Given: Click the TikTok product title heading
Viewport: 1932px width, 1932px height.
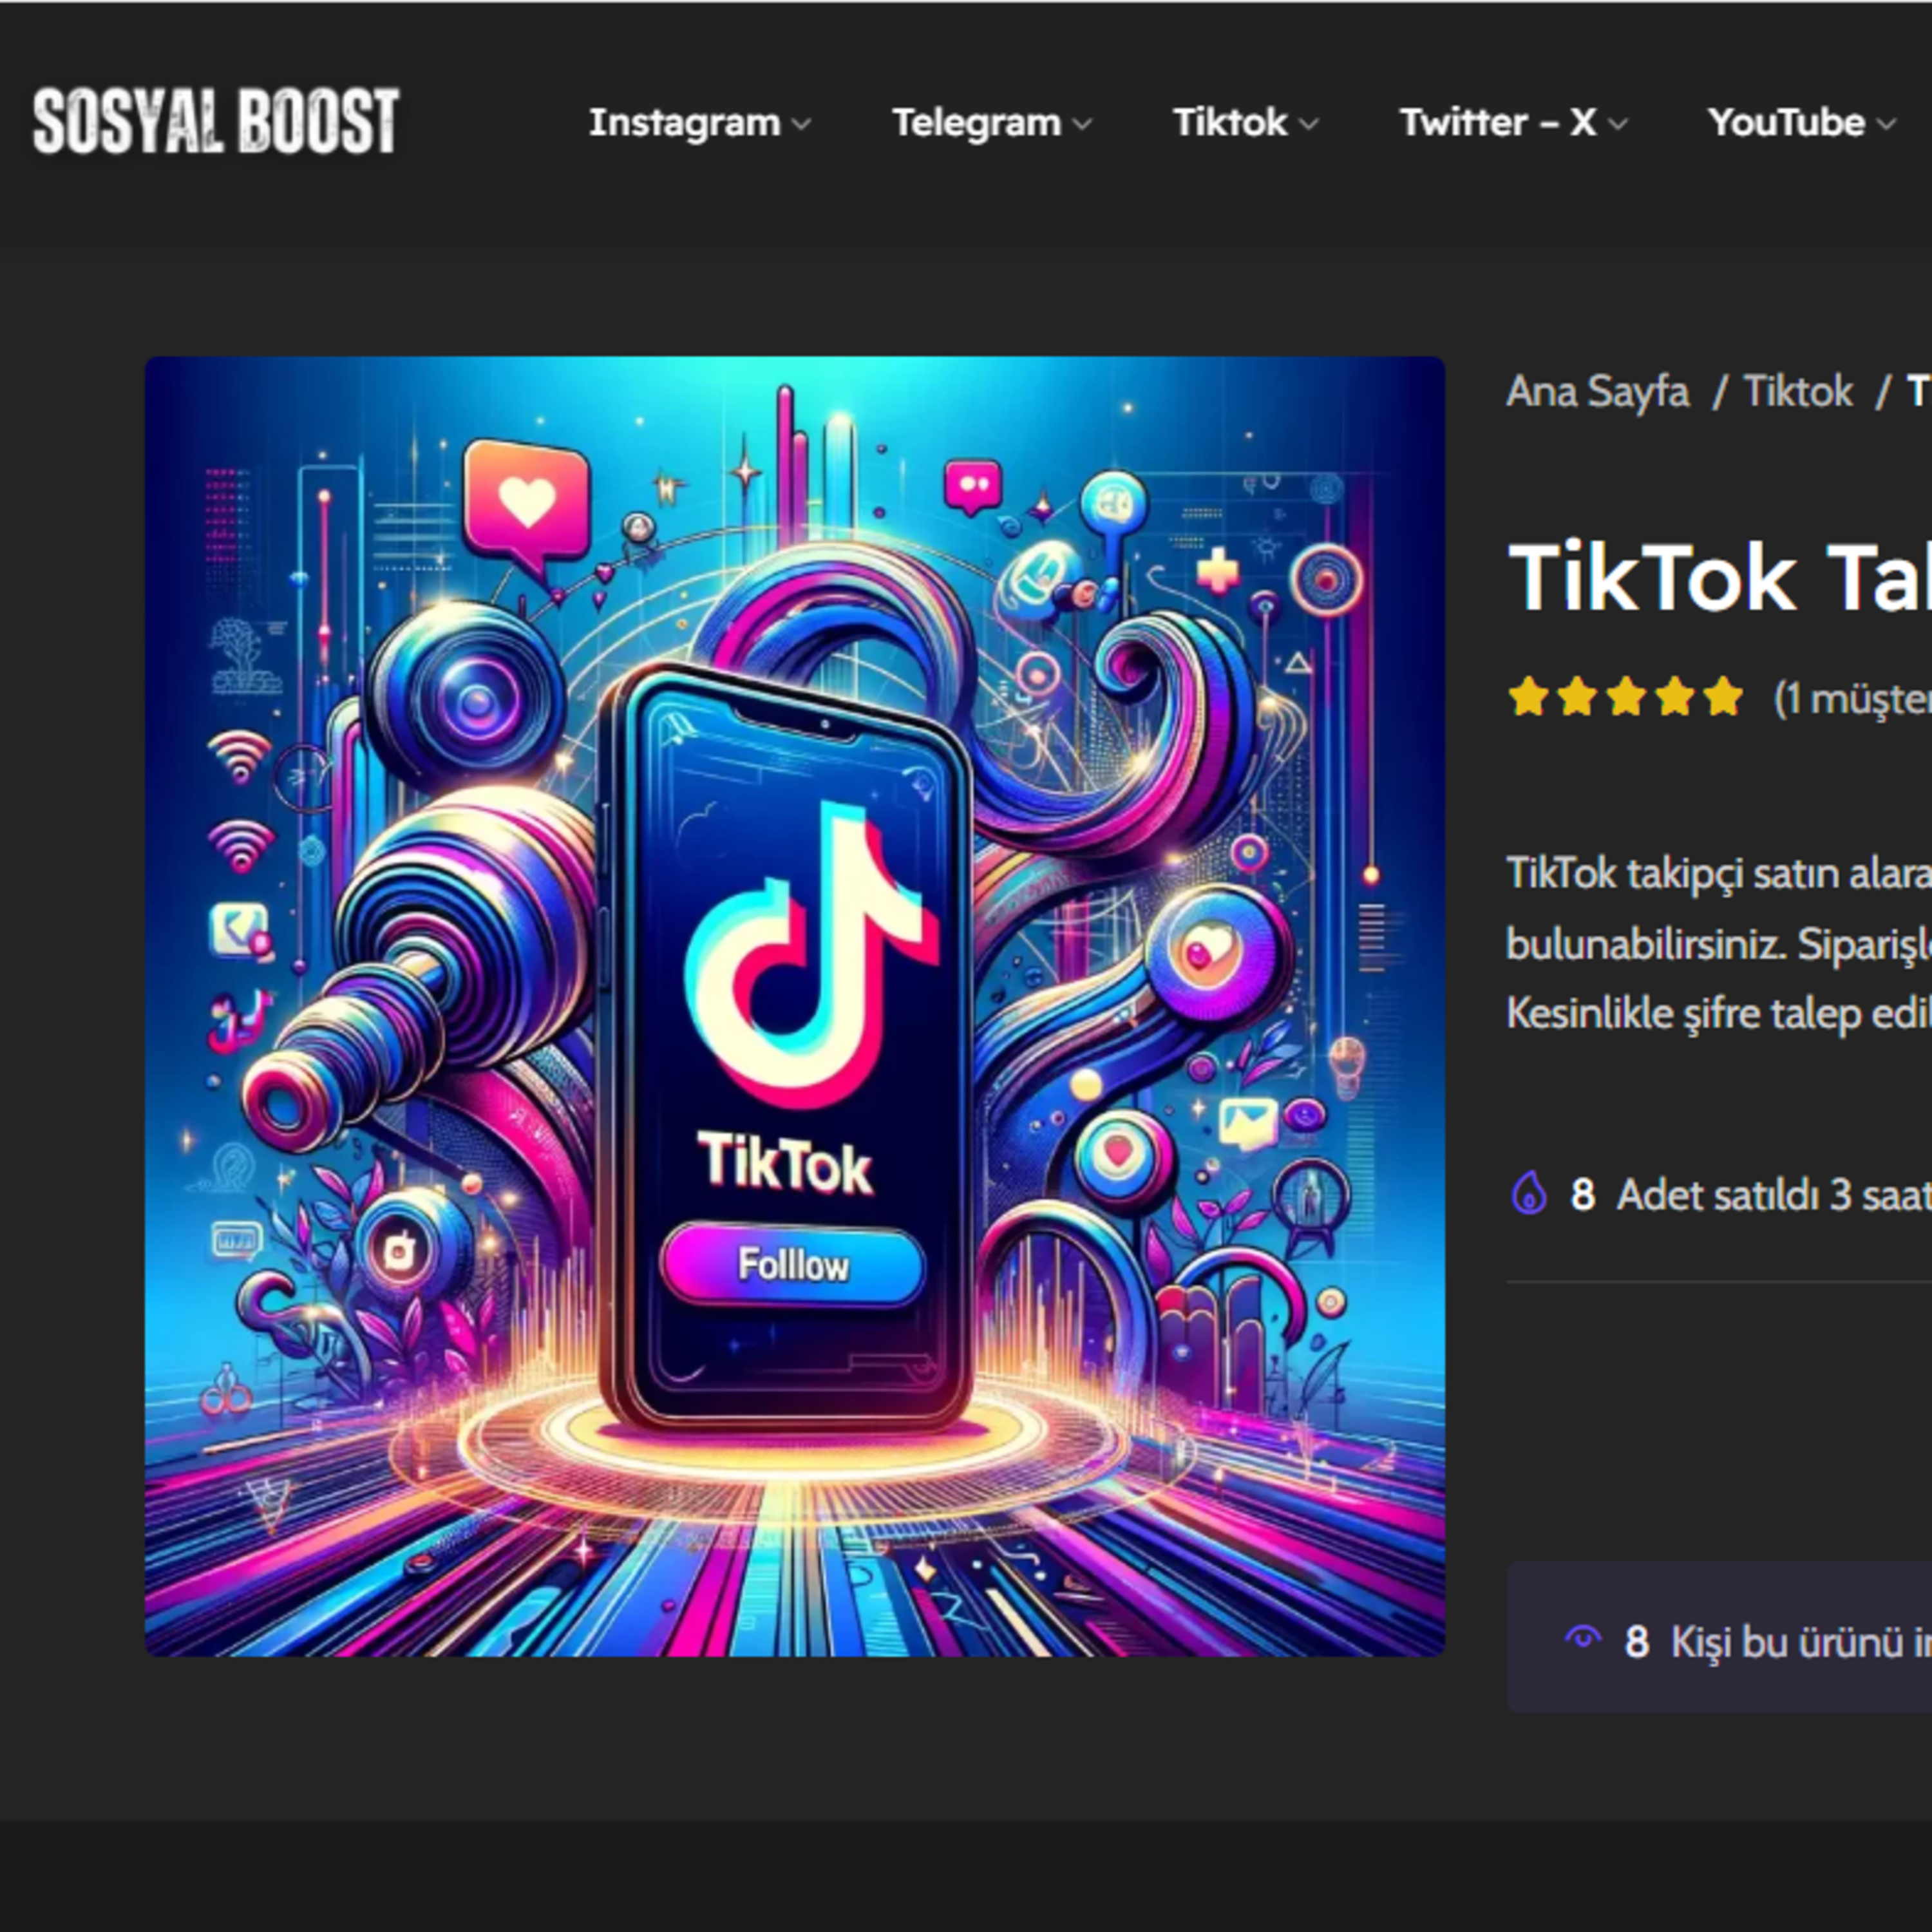Looking at the screenshot, I should (x=1718, y=578).
